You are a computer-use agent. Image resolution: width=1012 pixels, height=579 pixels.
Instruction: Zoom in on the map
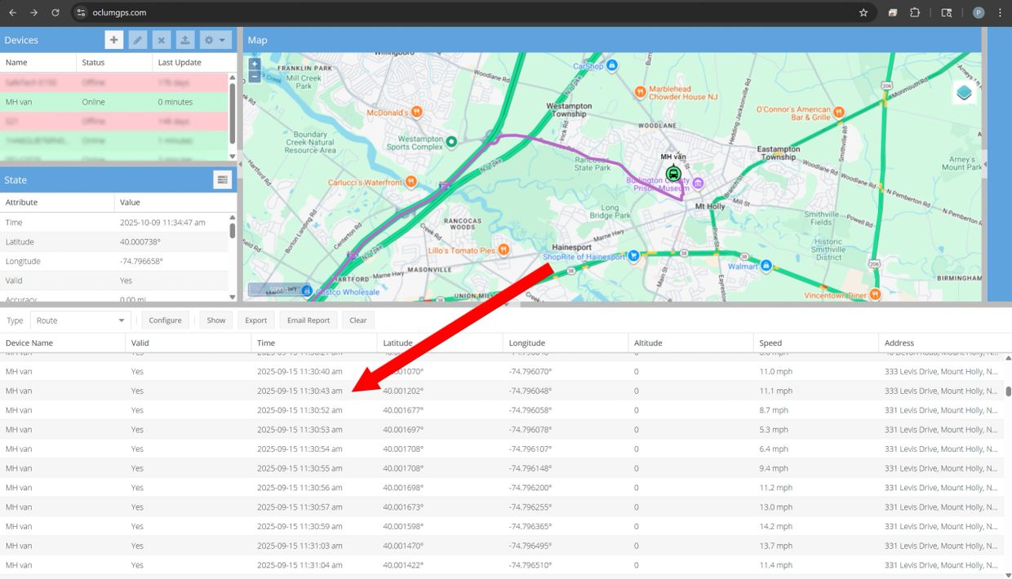pos(255,64)
